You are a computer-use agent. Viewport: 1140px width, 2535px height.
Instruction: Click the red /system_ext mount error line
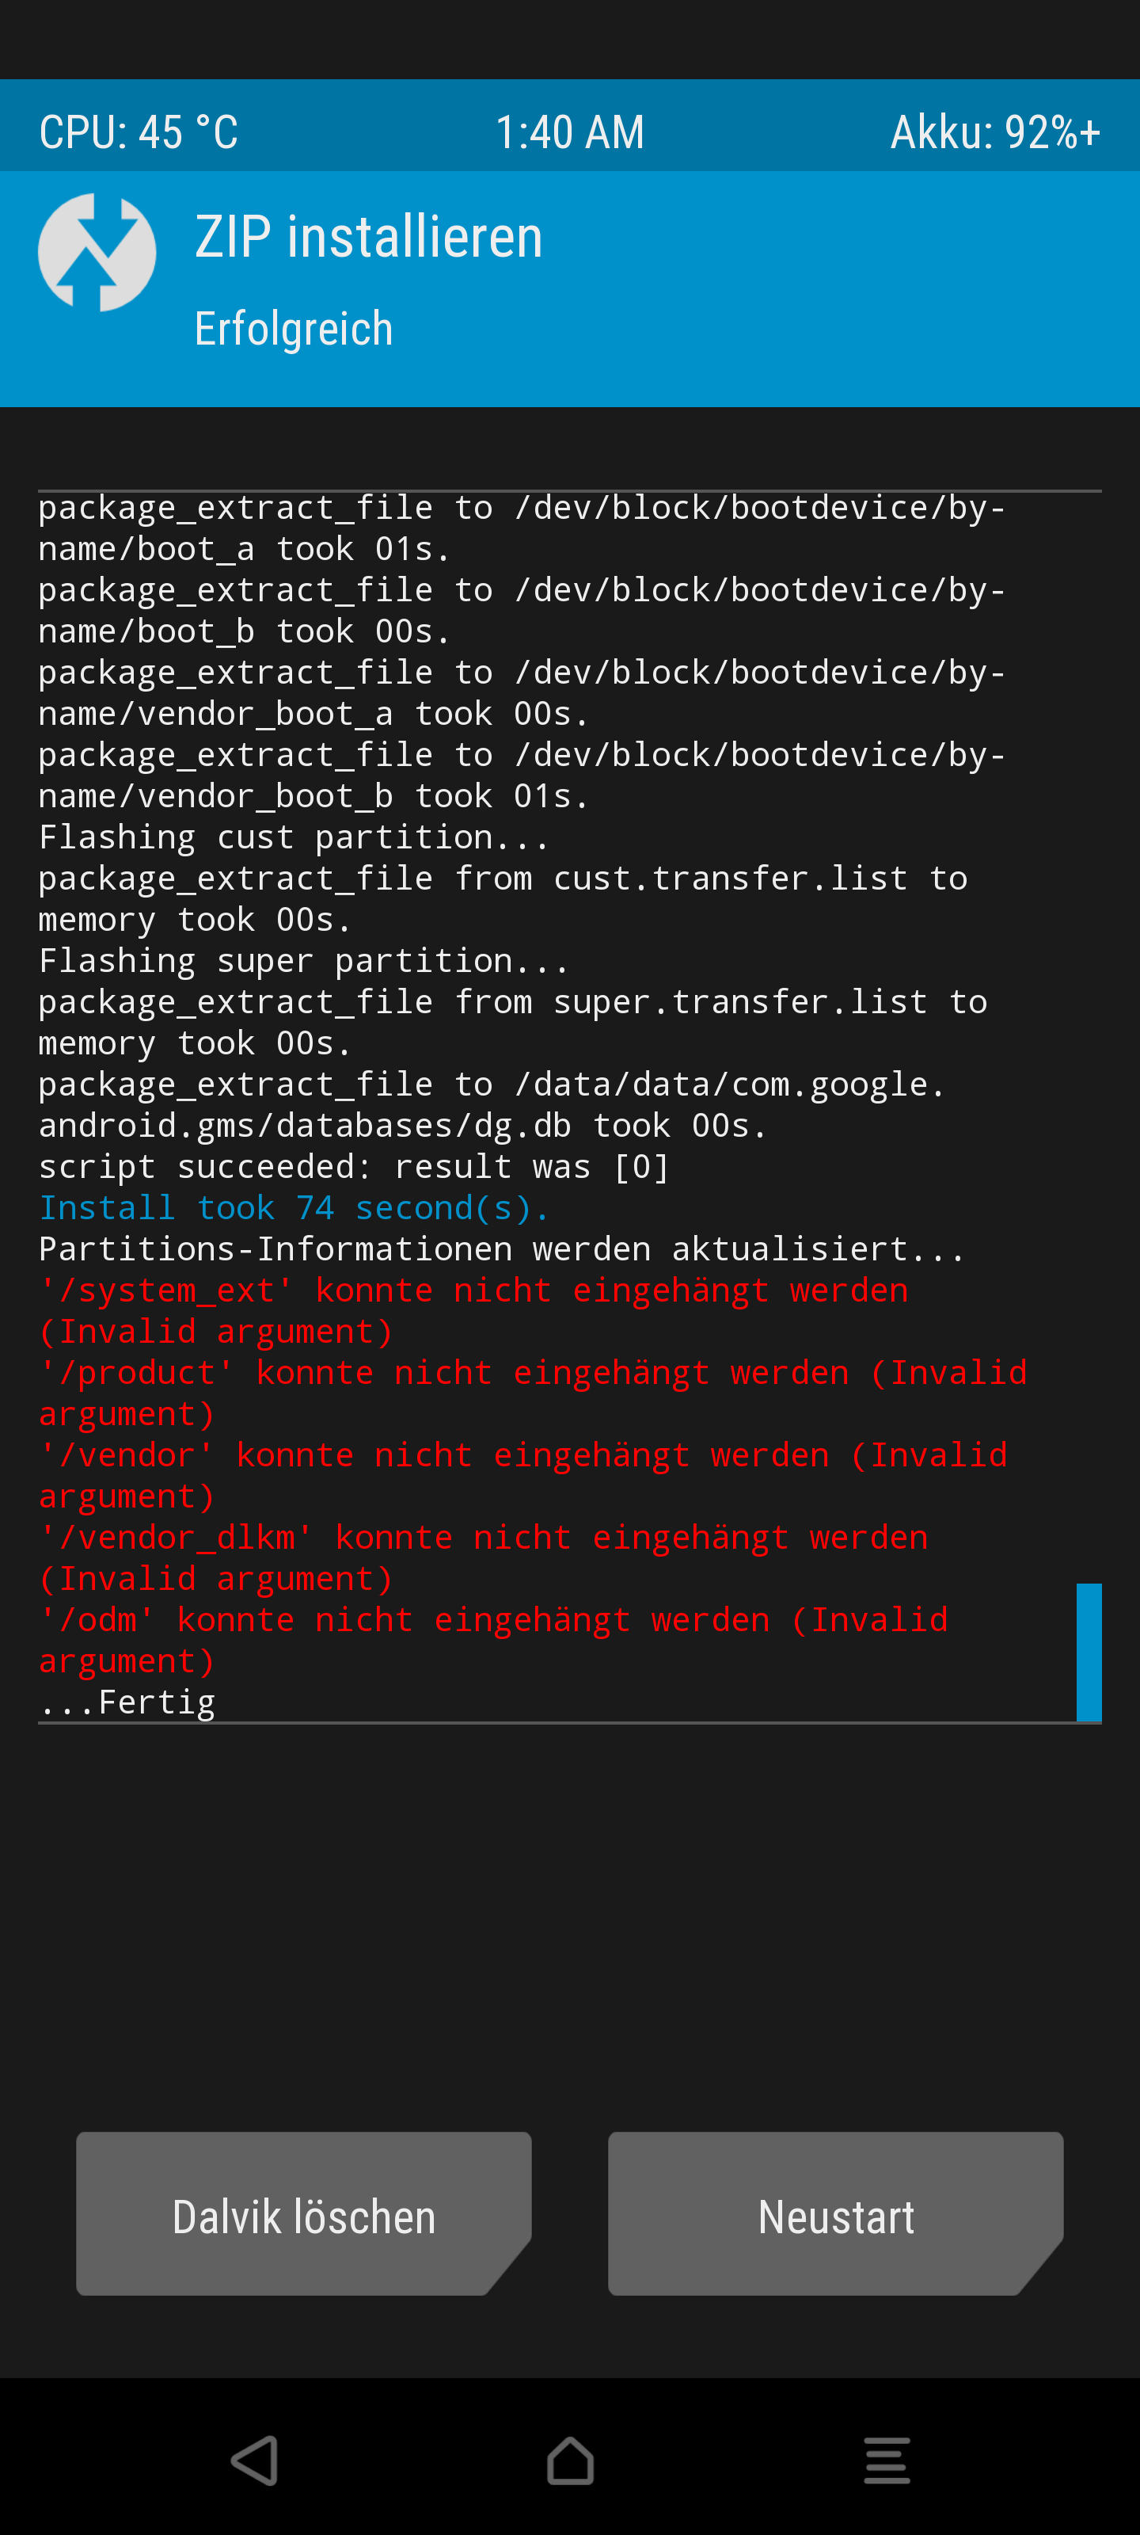(473, 1309)
